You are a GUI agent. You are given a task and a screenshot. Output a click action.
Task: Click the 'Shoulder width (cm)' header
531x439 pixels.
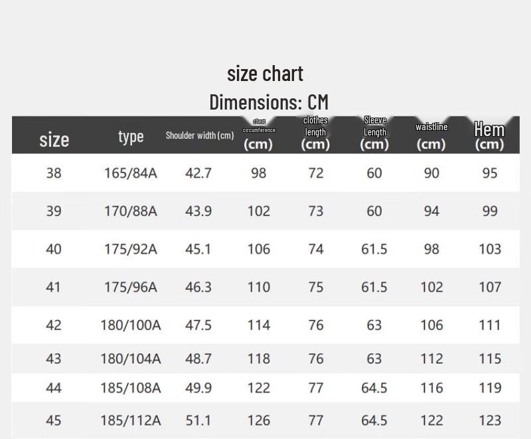coord(200,135)
